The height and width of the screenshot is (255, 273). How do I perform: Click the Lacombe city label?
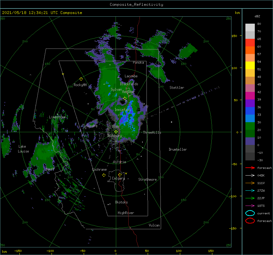click(131, 76)
